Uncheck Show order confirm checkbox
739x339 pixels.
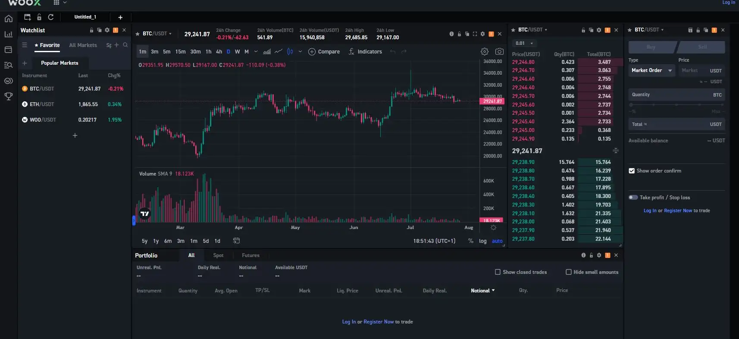632,171
